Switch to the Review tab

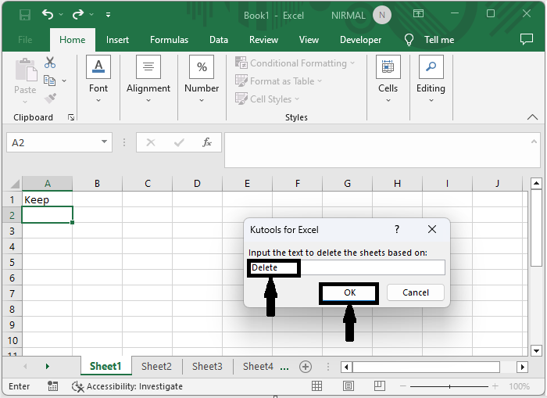click(264, 40)
